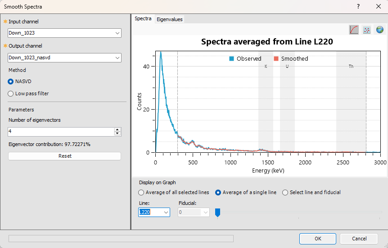Decrease the number of eigenvectors with down arrow
The width and height of the screenshot is (388, 248).
117,133
